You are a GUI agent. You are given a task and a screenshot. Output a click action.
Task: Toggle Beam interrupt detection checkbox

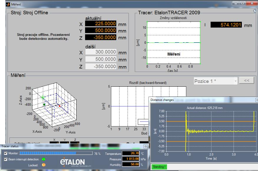[x=6, y=159]
